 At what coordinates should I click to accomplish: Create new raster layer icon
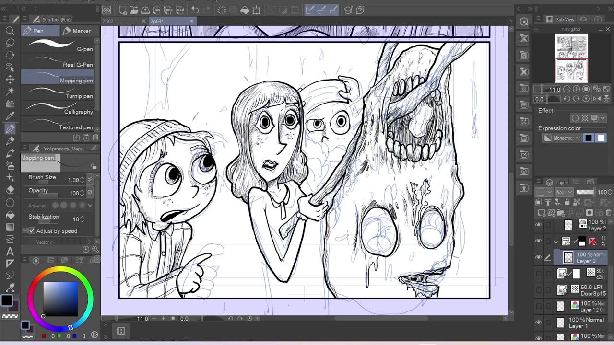pos(542,213)
